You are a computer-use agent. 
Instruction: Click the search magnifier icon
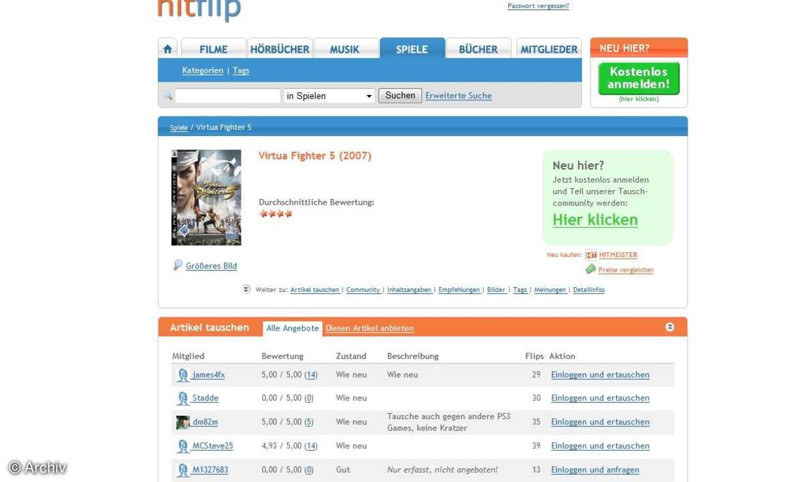[x=168, y=96]
